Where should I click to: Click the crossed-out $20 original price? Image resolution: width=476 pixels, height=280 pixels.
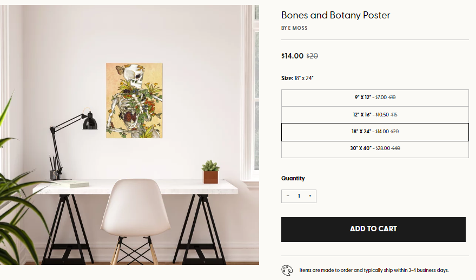pos(312,56)
